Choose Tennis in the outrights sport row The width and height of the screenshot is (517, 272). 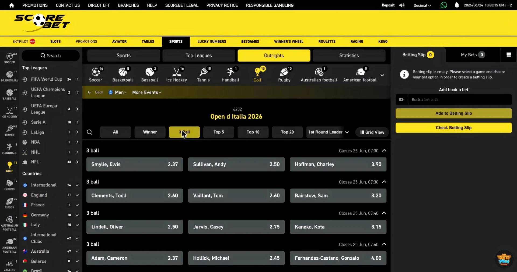[x=203, y=74]
